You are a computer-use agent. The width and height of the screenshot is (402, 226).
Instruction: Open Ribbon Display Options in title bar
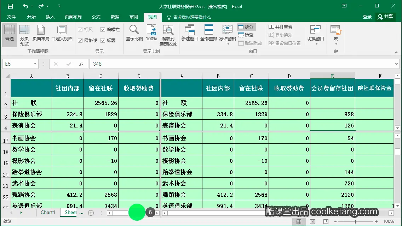pos(344,6)
